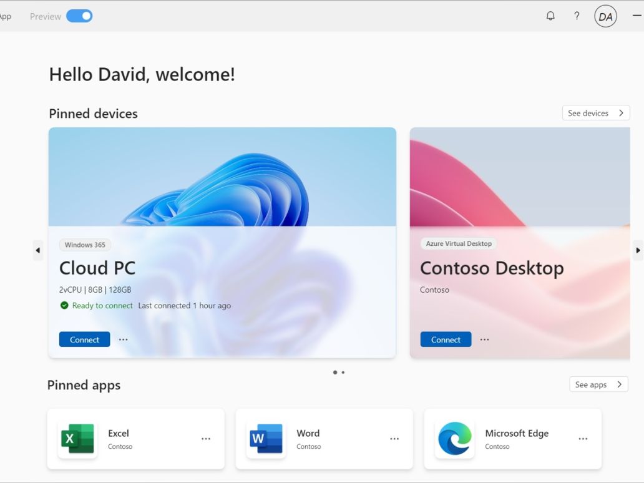Launch the Excel app icon
This screenshot has height=483, width=644.
tap(77, 439)
